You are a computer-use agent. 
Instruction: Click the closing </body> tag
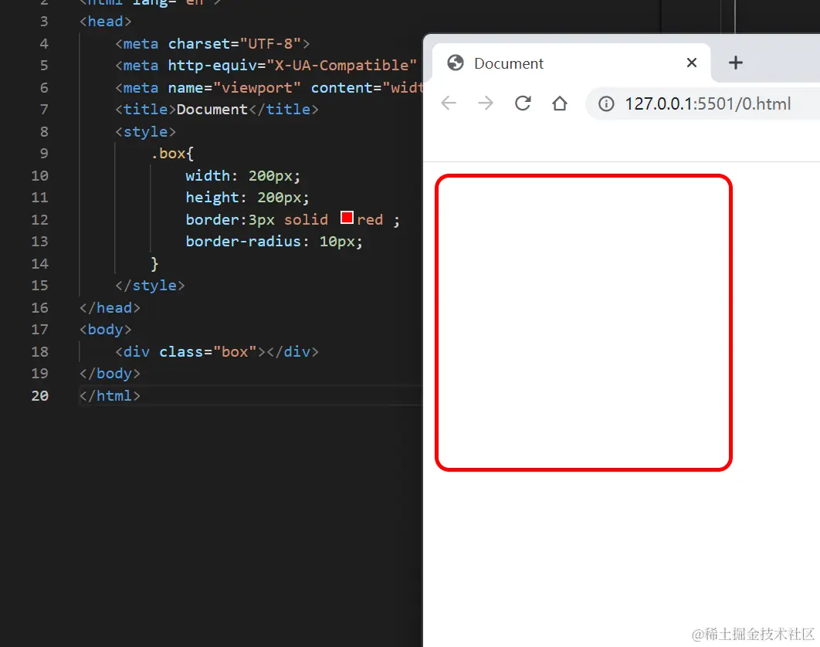point(110,374)
